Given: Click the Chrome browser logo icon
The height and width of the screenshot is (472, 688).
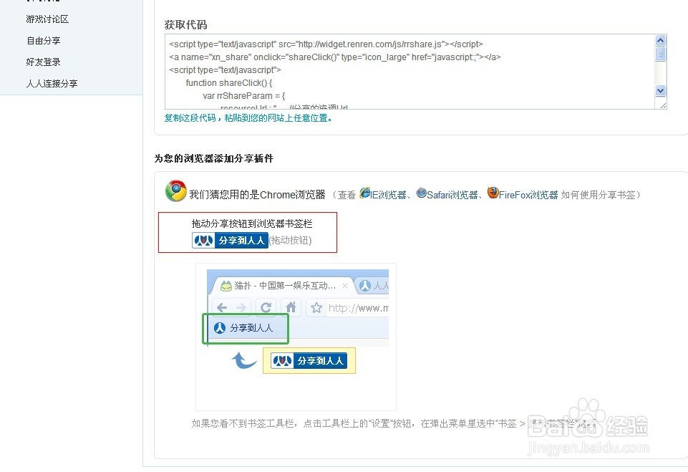Looking at the screenshot, I should (176, 191).
